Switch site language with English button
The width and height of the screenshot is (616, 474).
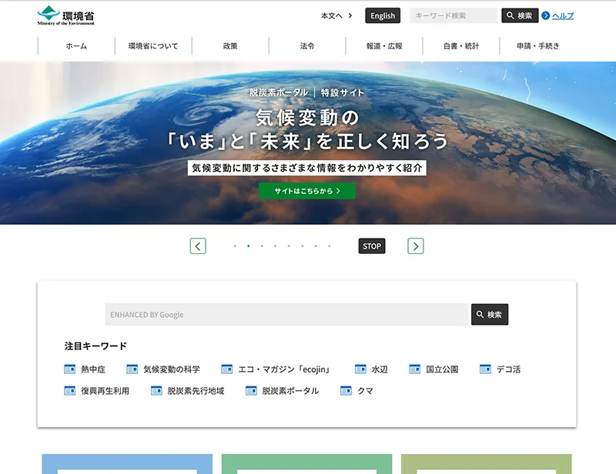pos(383,15)
